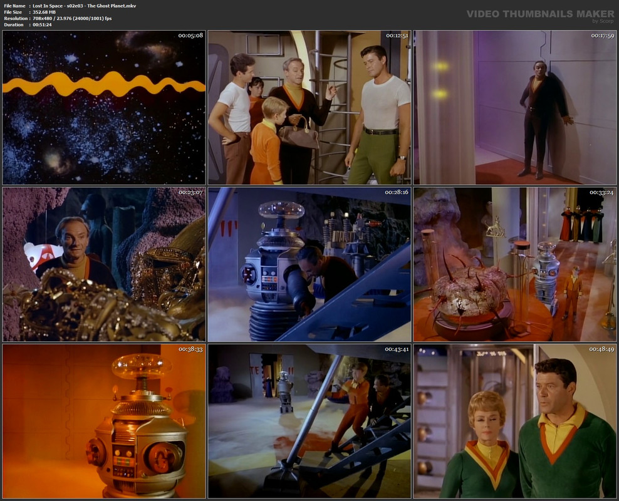Screen dimensions: 619x501
Task: Select the 00:12:51 group scene thumbnail
Action: 309,108
